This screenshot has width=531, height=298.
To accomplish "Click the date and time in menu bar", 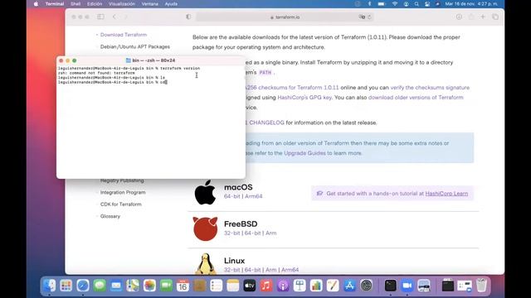I will point(471,4).
